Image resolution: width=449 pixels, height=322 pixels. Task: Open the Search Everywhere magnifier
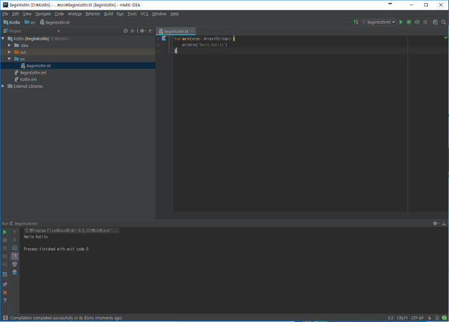pyautogui.click(x=444, y=22)
